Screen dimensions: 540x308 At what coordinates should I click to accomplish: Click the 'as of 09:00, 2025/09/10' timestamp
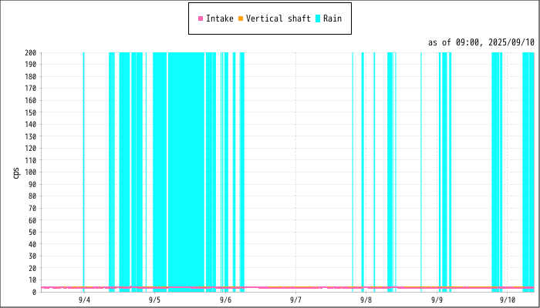pos(481,43)
